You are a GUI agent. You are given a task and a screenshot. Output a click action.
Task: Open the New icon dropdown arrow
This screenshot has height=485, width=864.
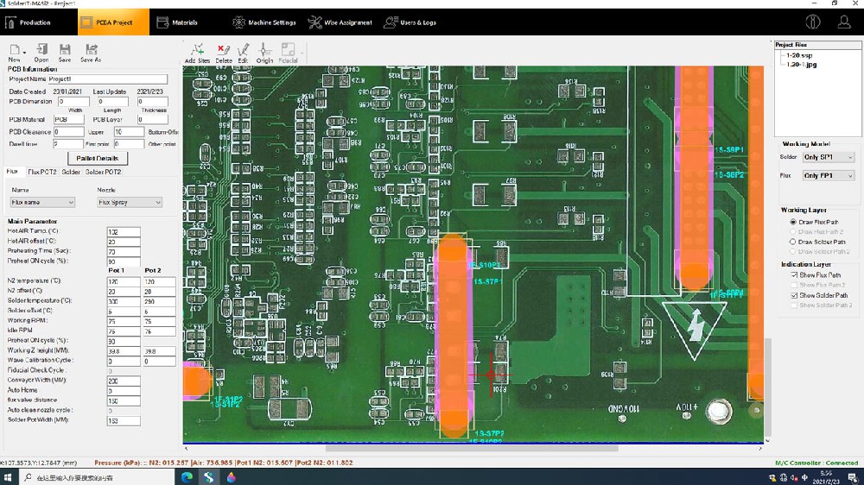[x=24, y=51]
